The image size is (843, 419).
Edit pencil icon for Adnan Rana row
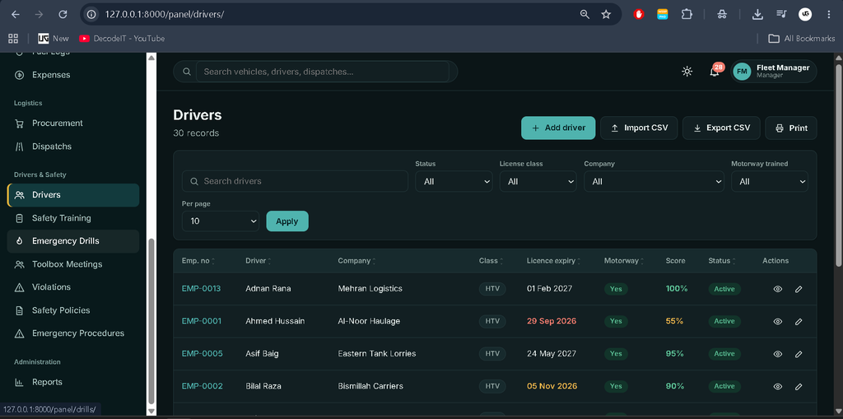(x=799, y=289)
